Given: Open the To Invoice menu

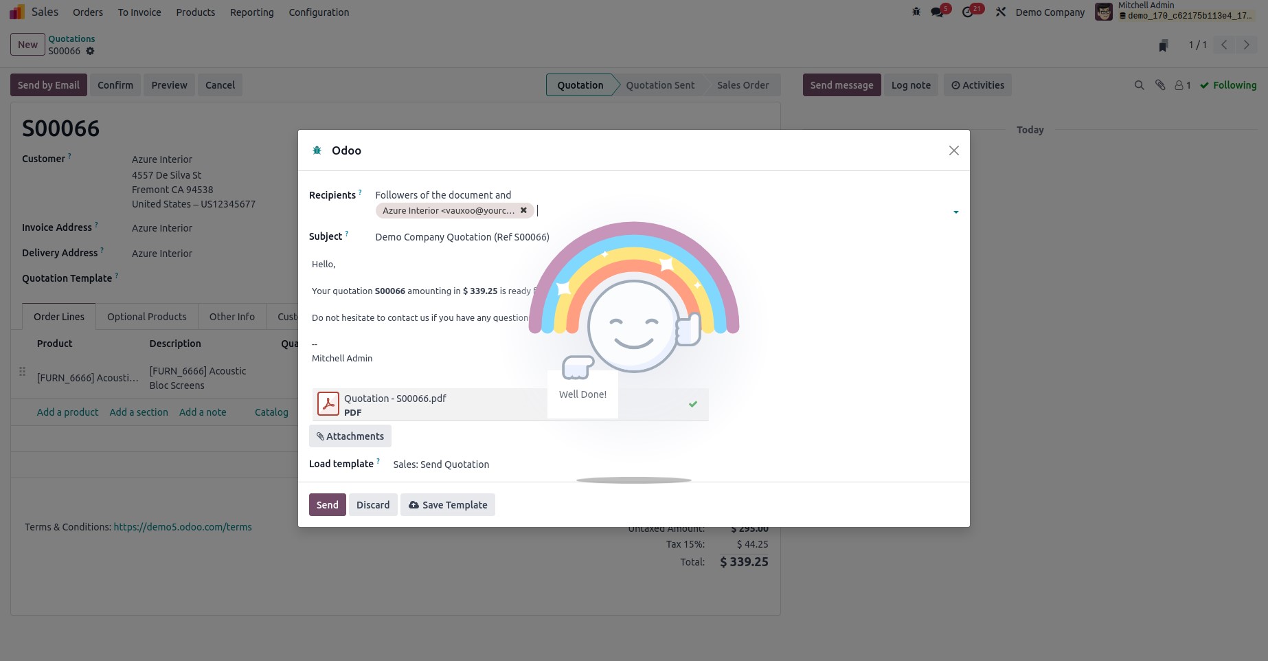Looking at the screenshot, I should (139, 12).
